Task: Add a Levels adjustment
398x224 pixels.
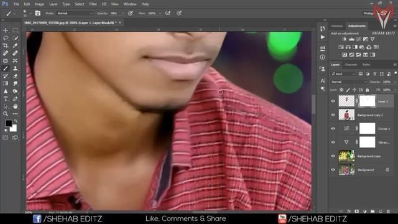Action: pos(351,39)
